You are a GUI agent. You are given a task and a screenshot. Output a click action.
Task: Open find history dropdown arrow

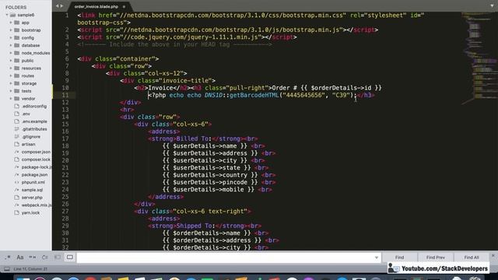(377, 257)
